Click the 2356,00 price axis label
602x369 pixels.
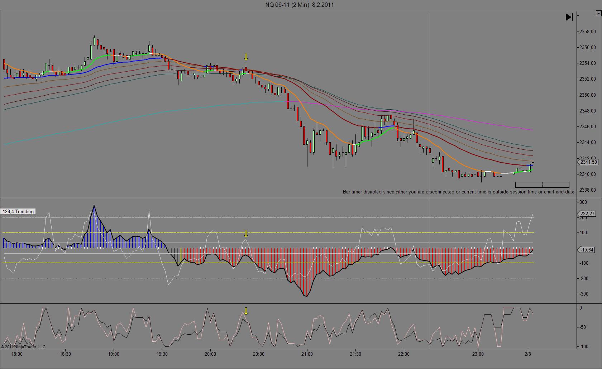click(x=588, y=47)
